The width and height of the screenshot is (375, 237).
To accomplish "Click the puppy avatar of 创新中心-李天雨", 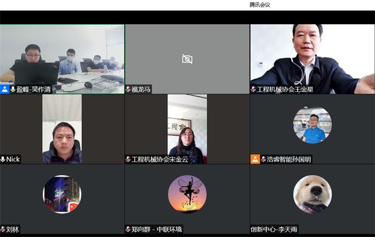I will 312,194.
